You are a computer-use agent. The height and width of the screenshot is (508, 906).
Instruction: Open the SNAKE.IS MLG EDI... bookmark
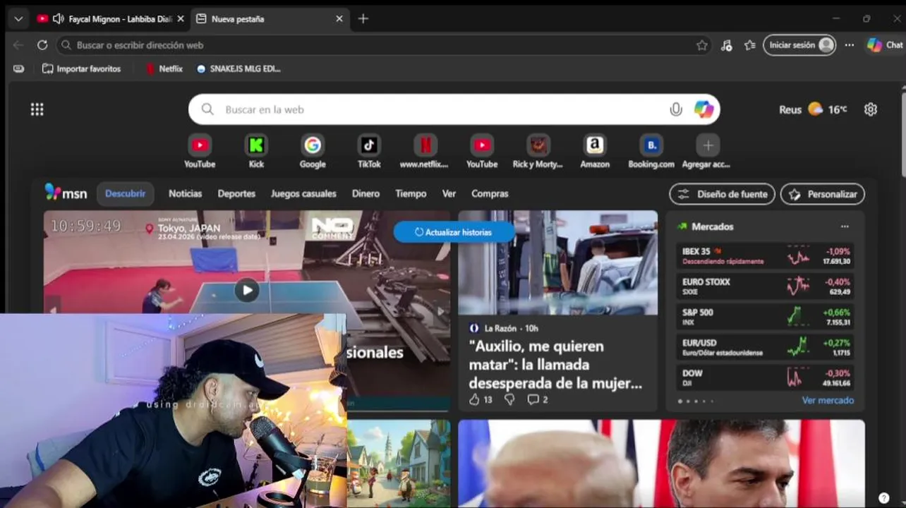[x=239, y=68]
